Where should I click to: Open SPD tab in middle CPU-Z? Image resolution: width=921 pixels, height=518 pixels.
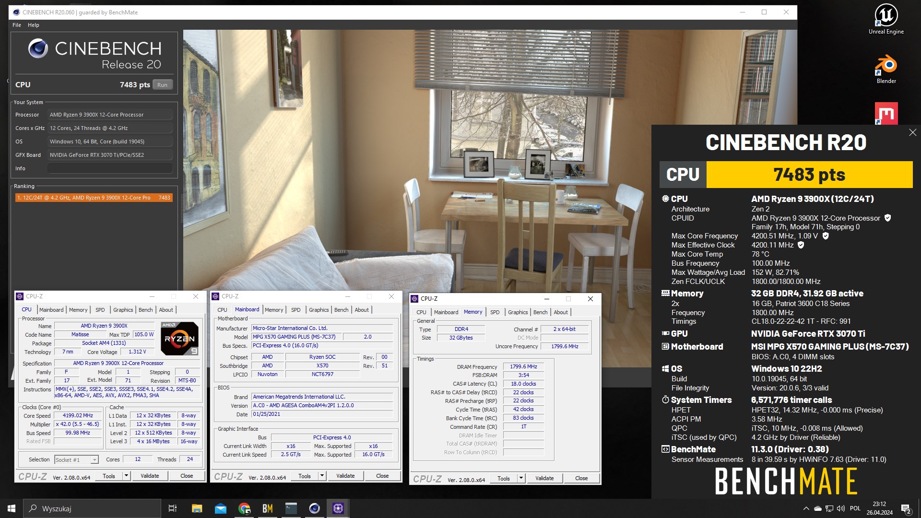(296, 310)
